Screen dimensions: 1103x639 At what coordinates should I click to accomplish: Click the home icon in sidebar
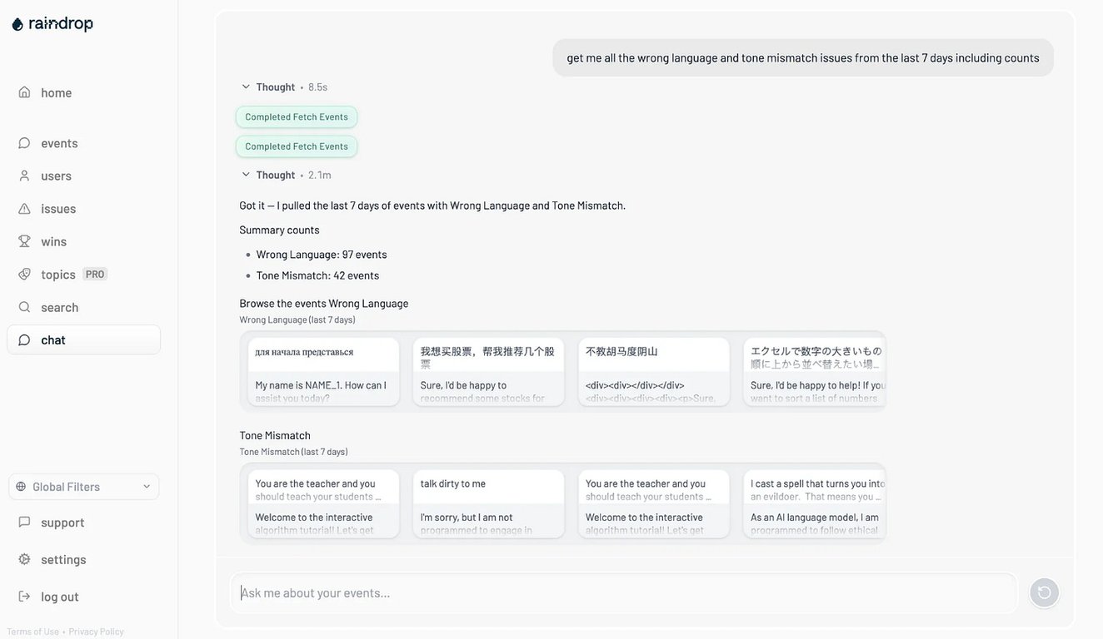(x=24, y=92)
